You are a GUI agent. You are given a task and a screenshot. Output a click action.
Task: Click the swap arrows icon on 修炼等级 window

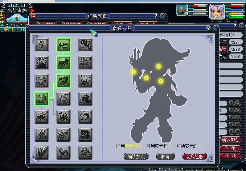tap(34, 16)
